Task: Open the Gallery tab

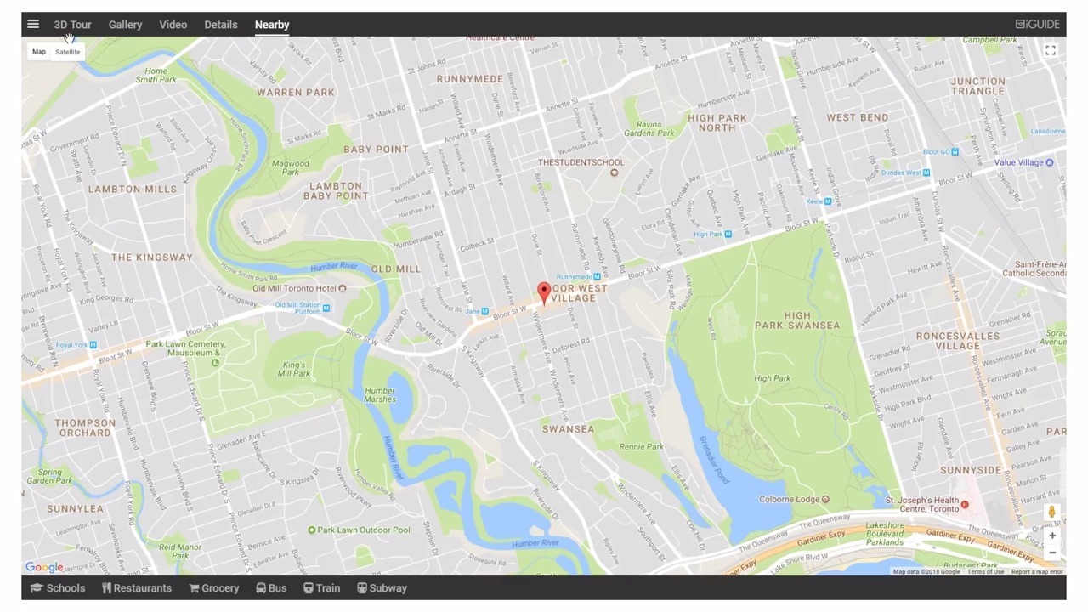Action: click(x=125, y=25)
